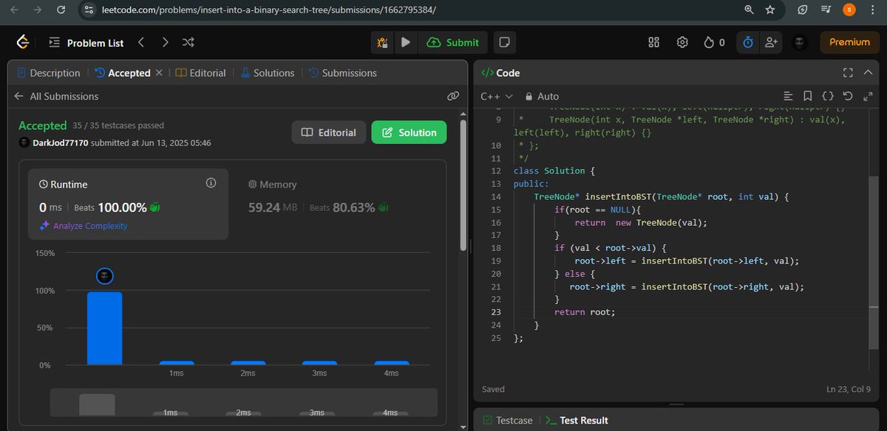
Task: Click the browser forward arrow
Action: pos(38,10)
